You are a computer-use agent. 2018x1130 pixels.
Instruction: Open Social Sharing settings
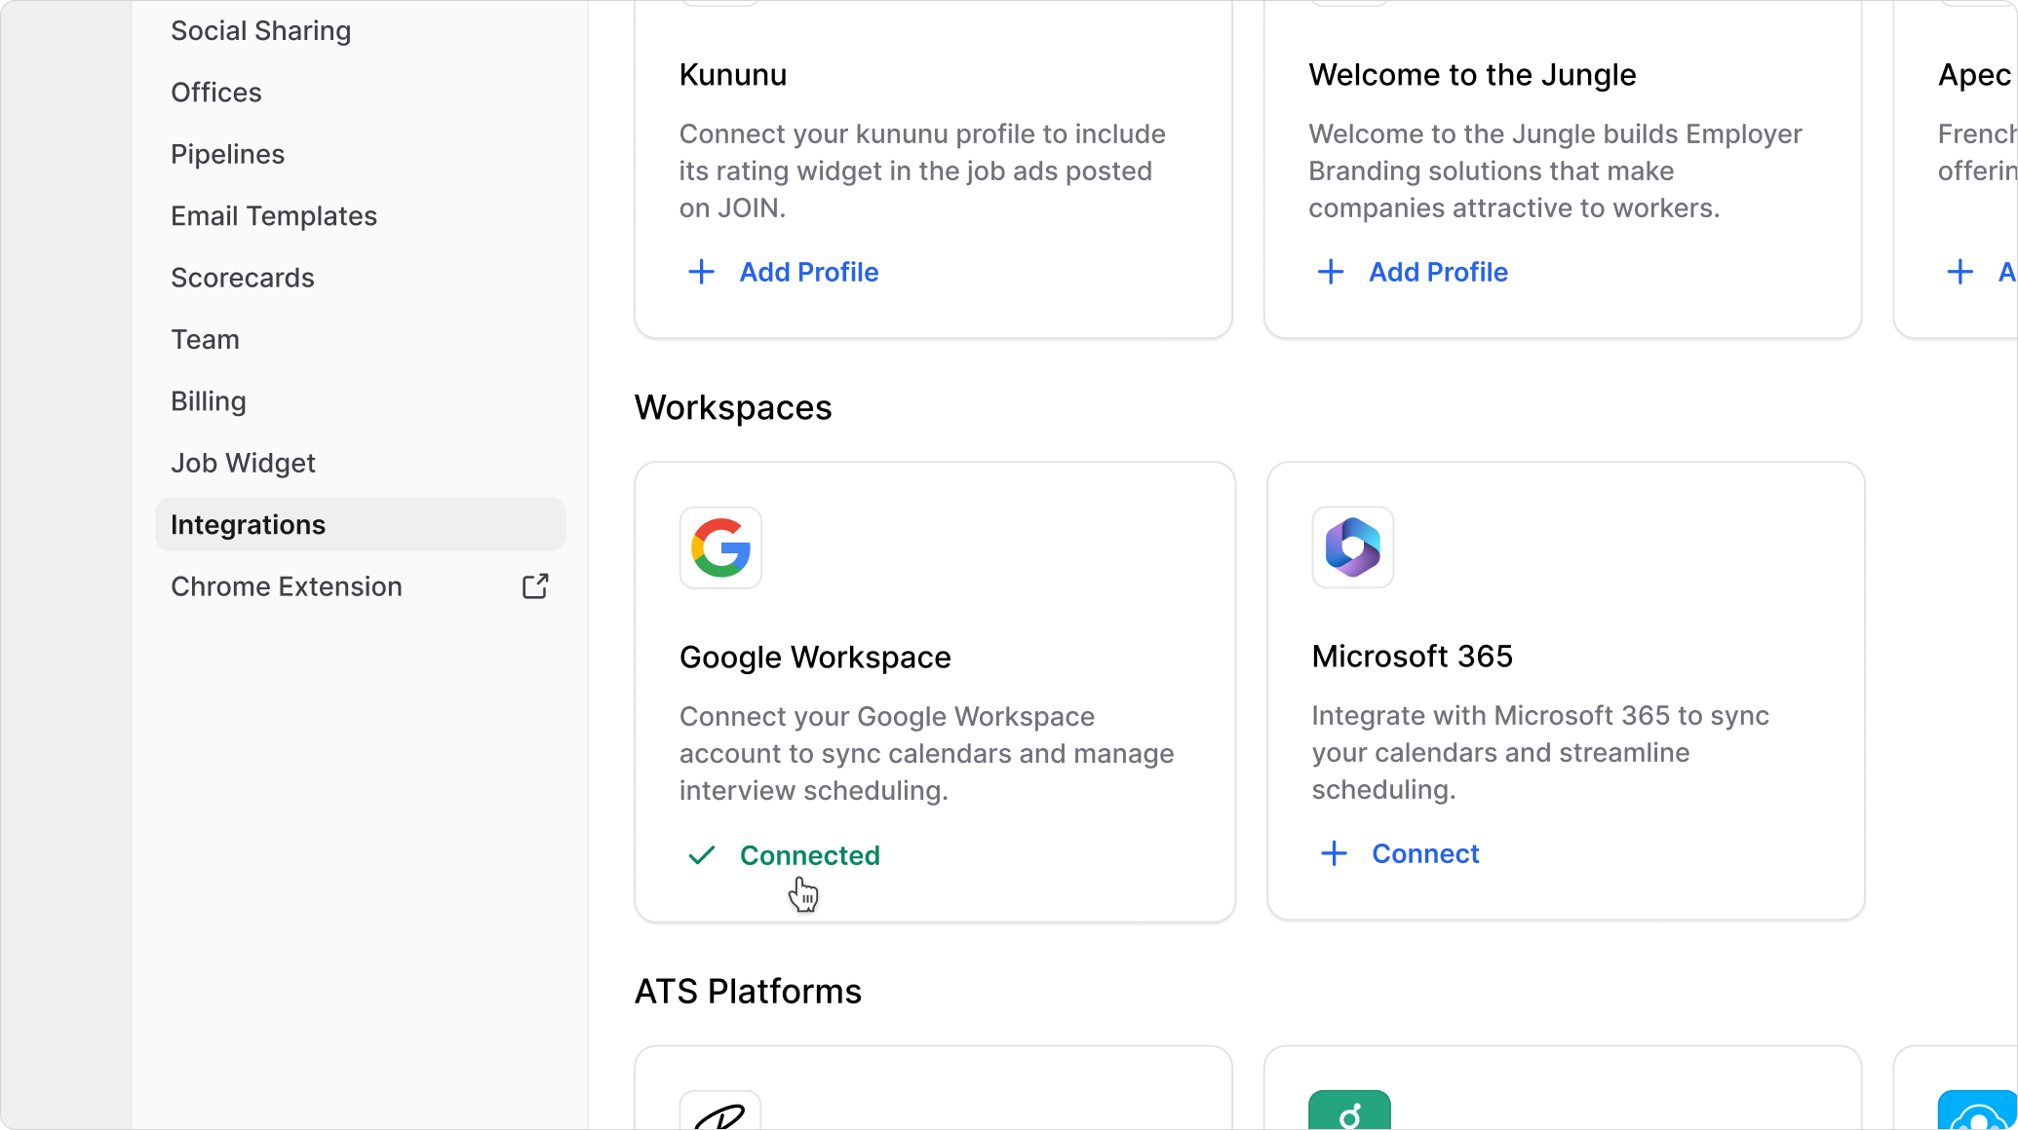click(260, 31)
